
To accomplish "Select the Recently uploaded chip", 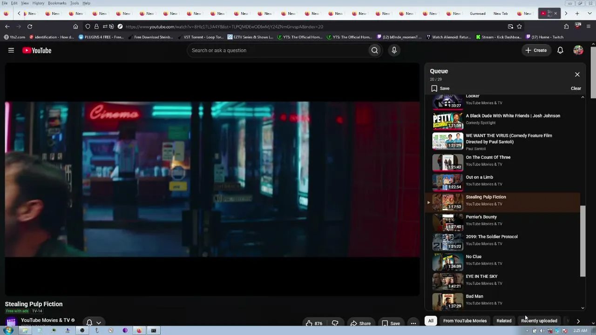I will point(539,321).
